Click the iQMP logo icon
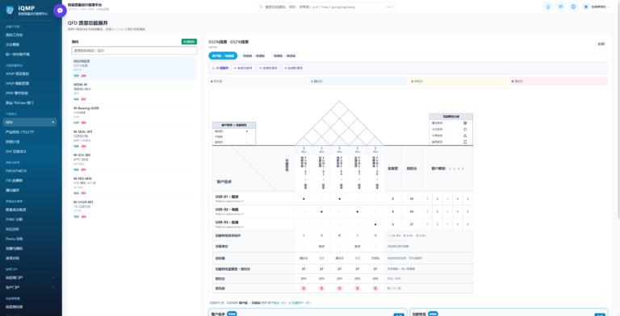 point(10,10)
